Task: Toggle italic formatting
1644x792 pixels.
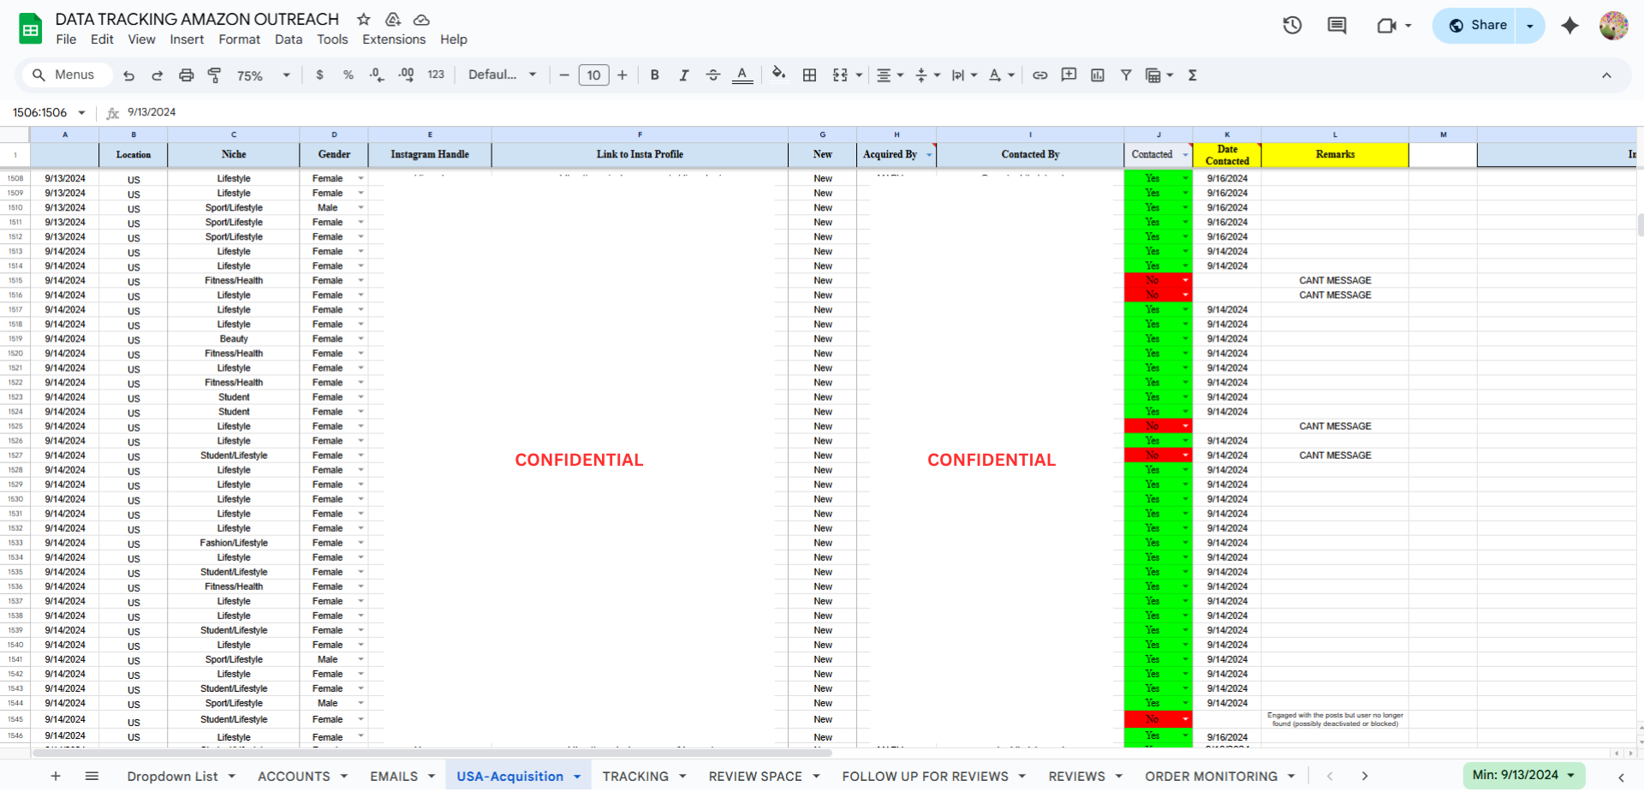Action: coord(683,75)
